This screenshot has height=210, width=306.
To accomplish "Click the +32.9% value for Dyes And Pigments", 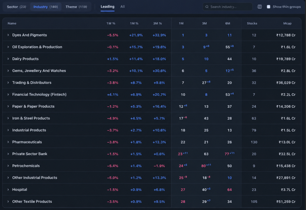I will coord(159,35).
